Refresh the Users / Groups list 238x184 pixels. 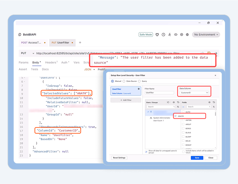pyautogui.click(x=178, y=102)
